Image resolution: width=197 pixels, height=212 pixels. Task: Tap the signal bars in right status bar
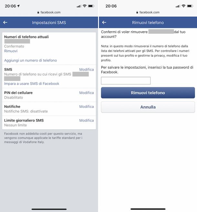[x=178, y=6]
